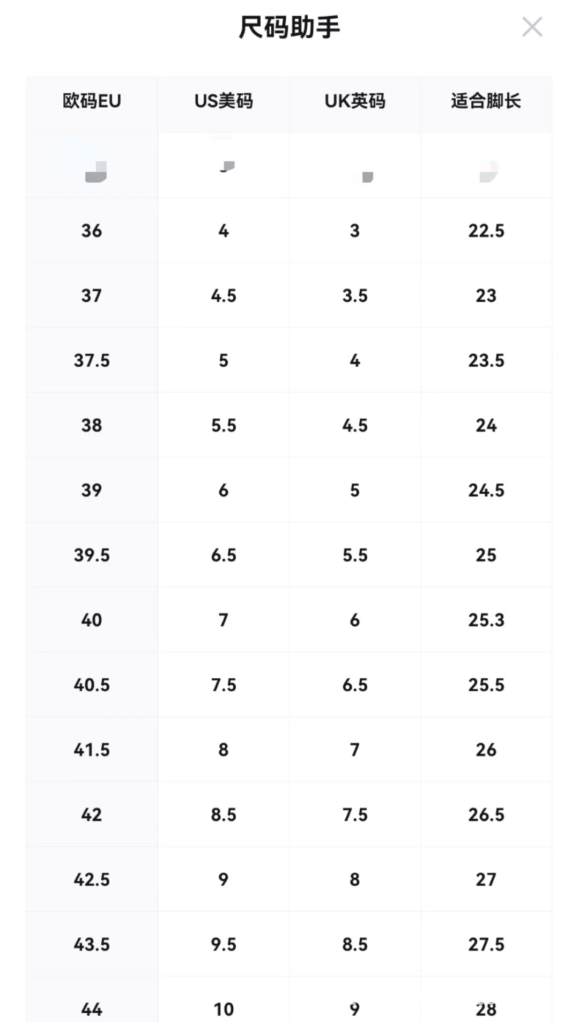Click the EU size 36 cell

(x=92, y=231)
